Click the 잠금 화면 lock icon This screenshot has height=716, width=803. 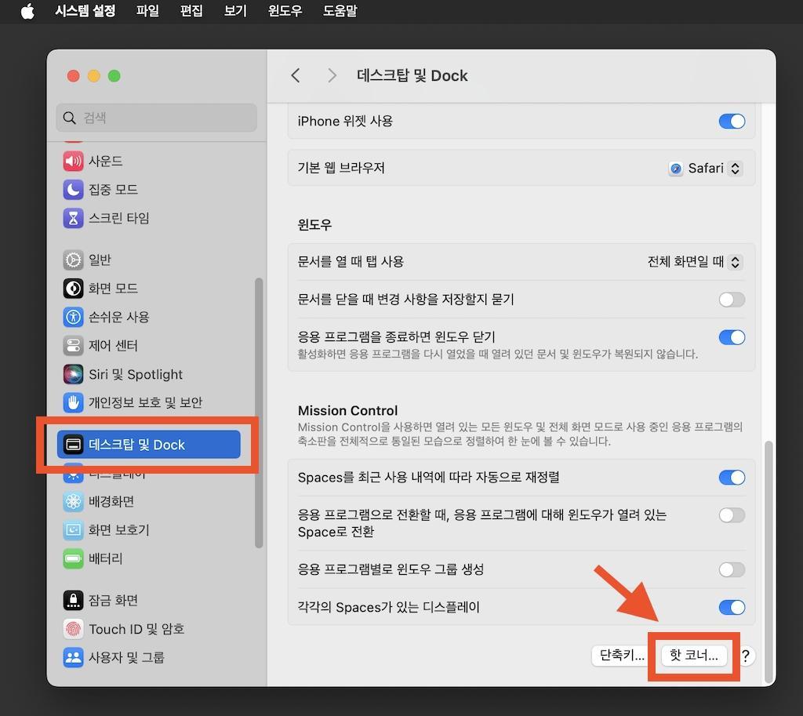73,600
